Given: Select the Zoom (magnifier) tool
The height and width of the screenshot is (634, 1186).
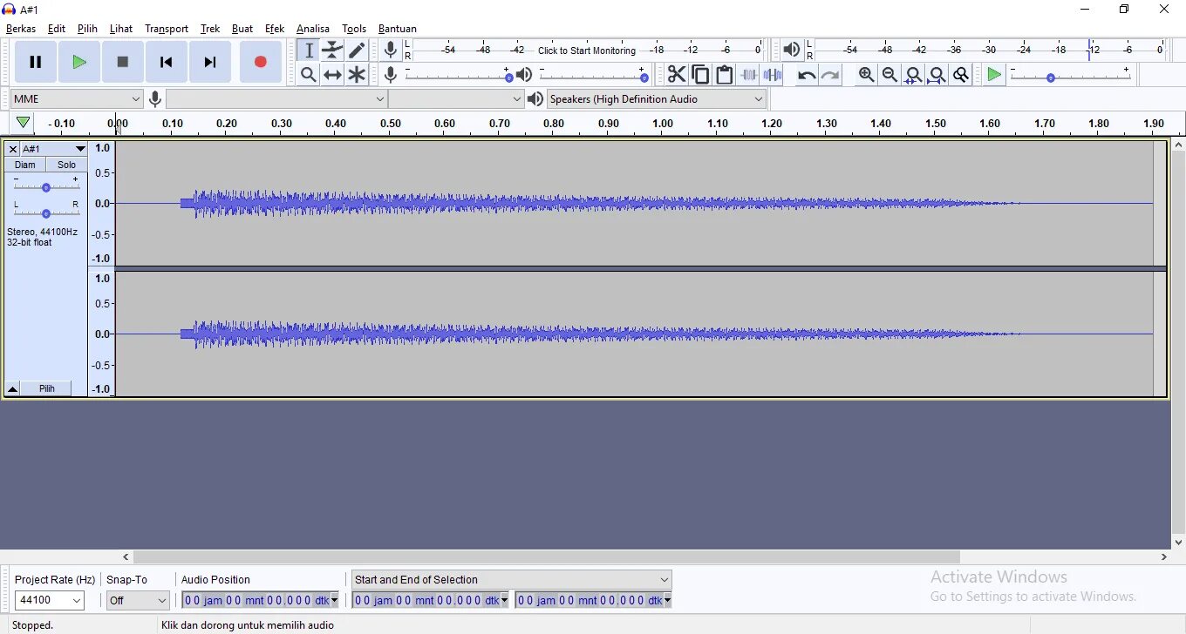Looking at the screenshot, I should [x=309, y=75].
